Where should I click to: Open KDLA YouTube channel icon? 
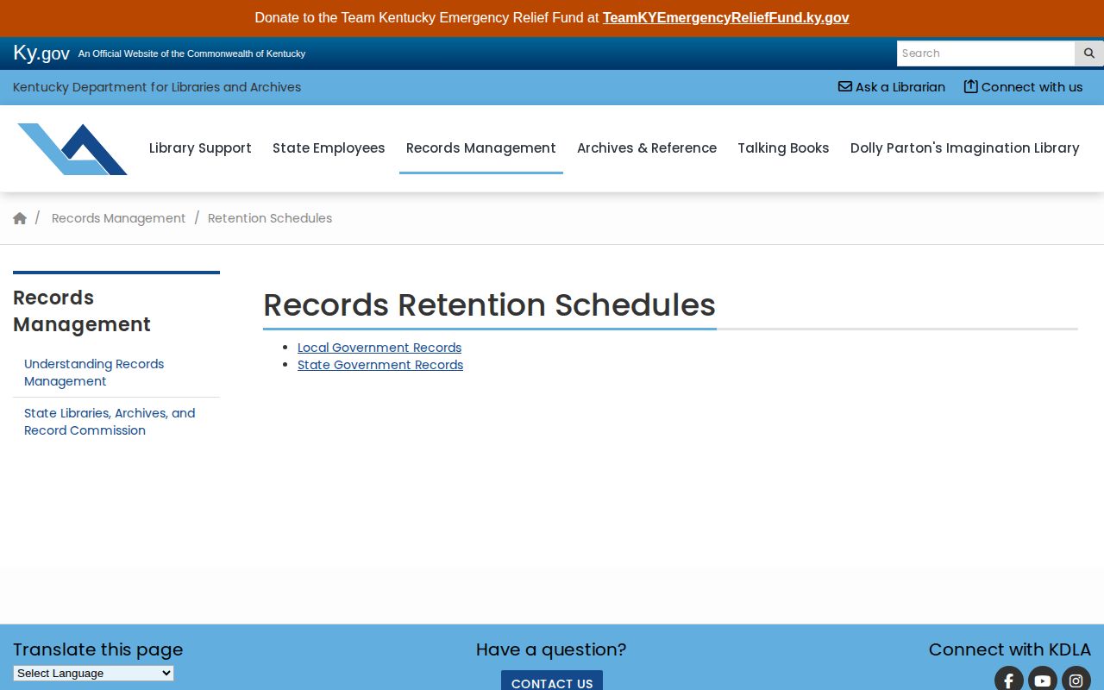pyautogui.click(x=1043, y=681)
